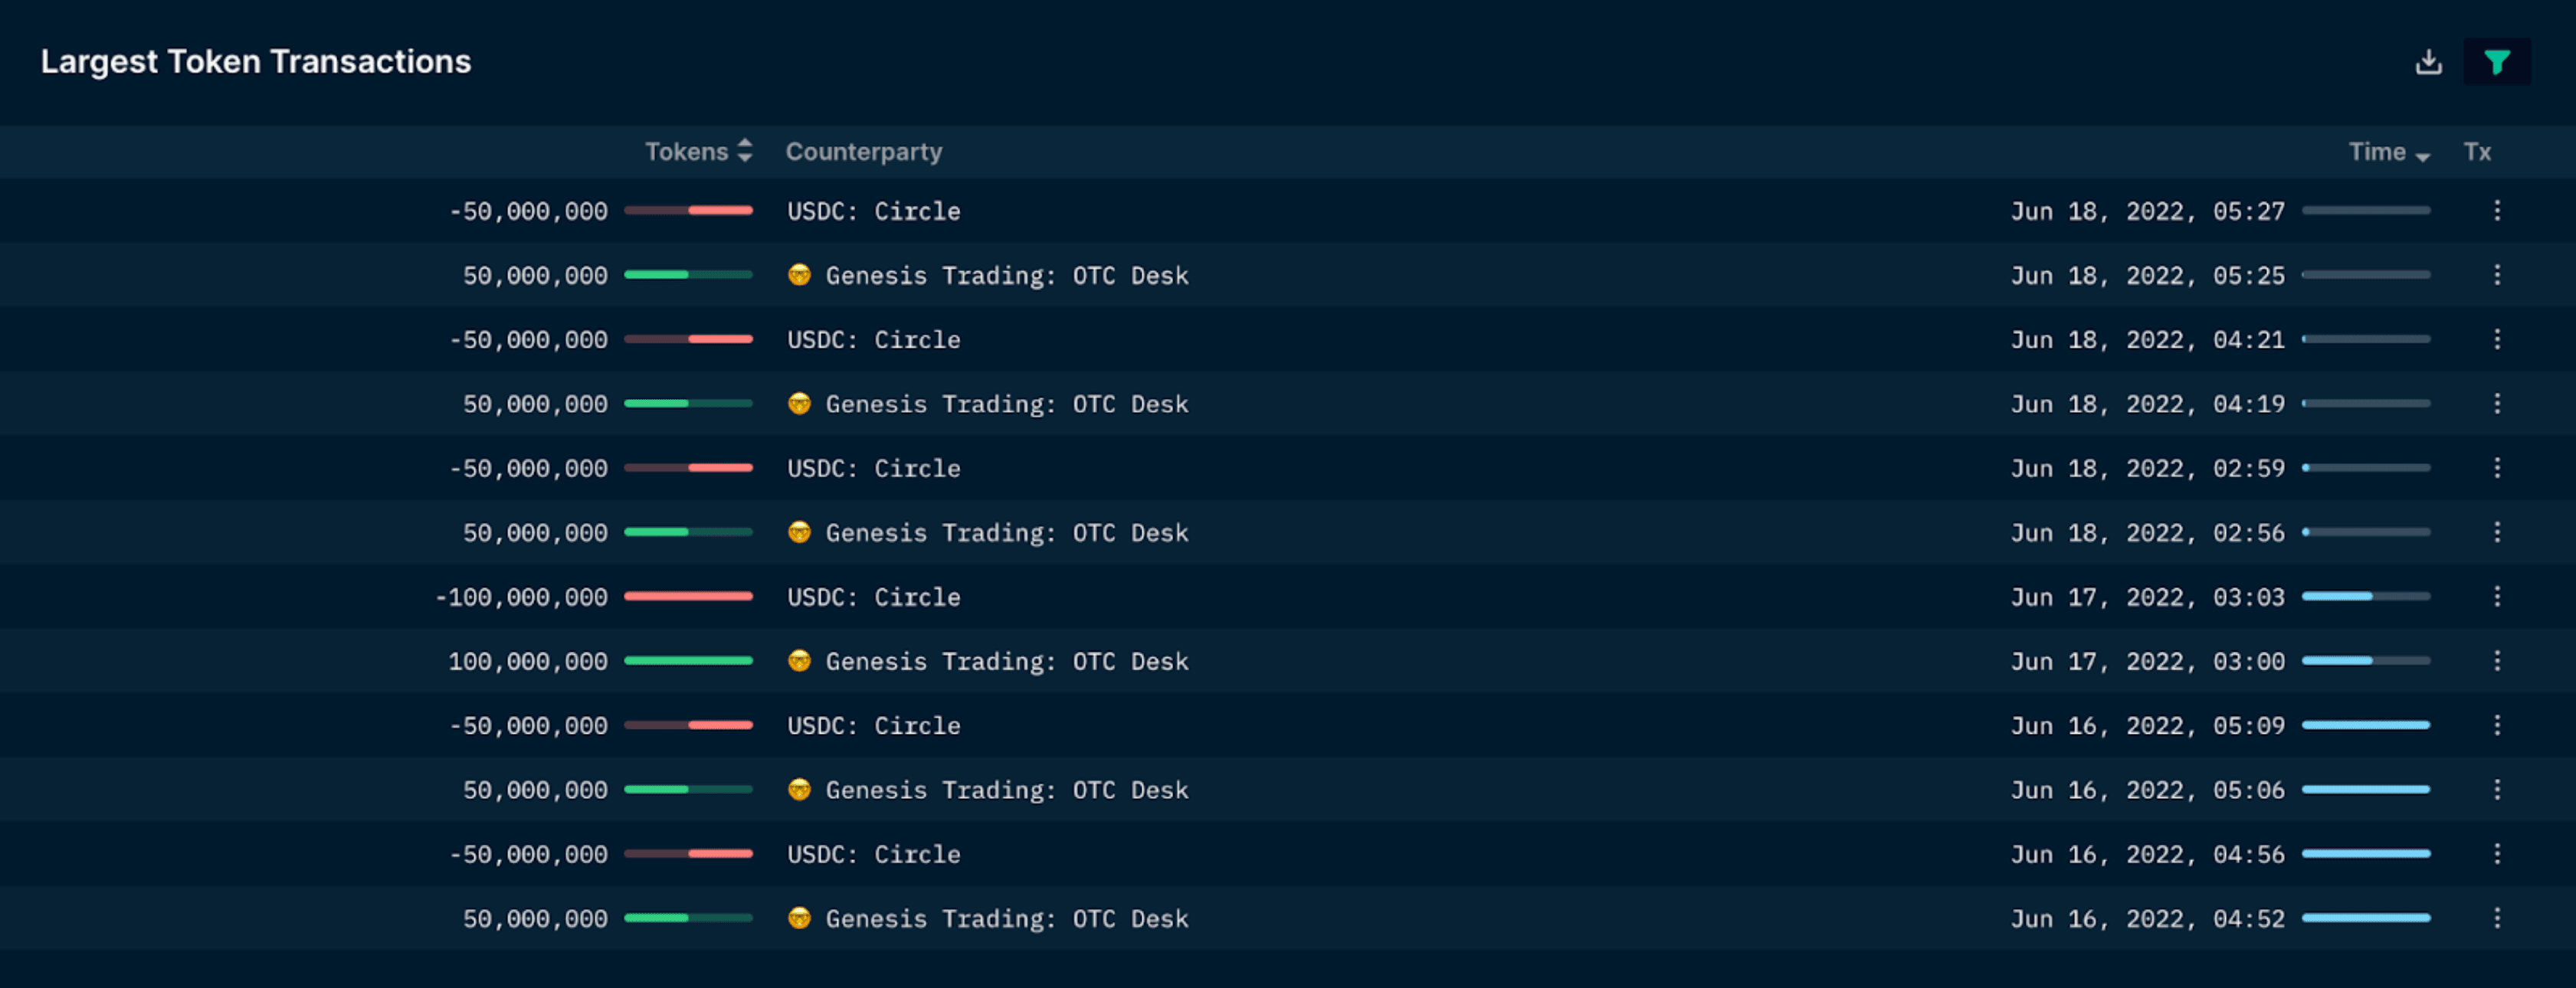The height and width of the screenshot is (988, 2576).
Task: Click USDC: Circle at Jun 18 05:27
Action: point(873,211)
